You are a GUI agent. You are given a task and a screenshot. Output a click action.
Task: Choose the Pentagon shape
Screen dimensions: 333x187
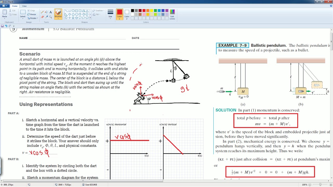(73, 14)
